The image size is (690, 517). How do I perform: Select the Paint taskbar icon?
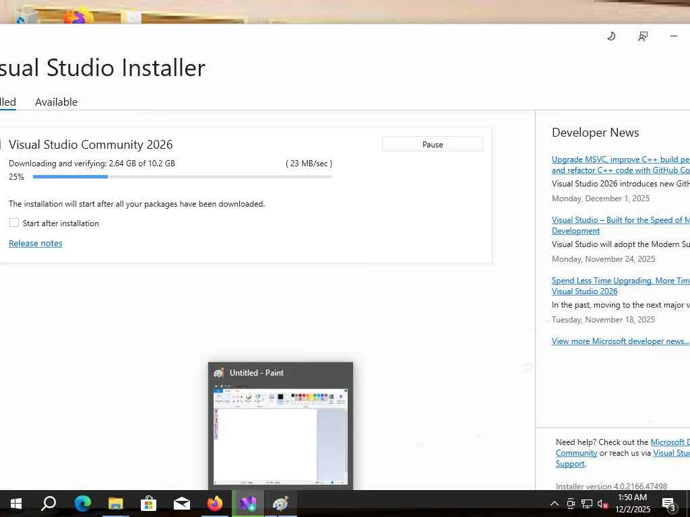tap(281, 504)
